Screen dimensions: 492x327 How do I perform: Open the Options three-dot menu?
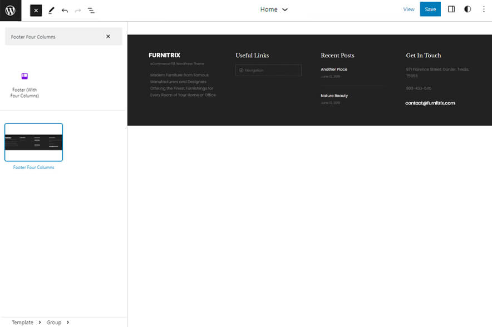pos(483,9)
